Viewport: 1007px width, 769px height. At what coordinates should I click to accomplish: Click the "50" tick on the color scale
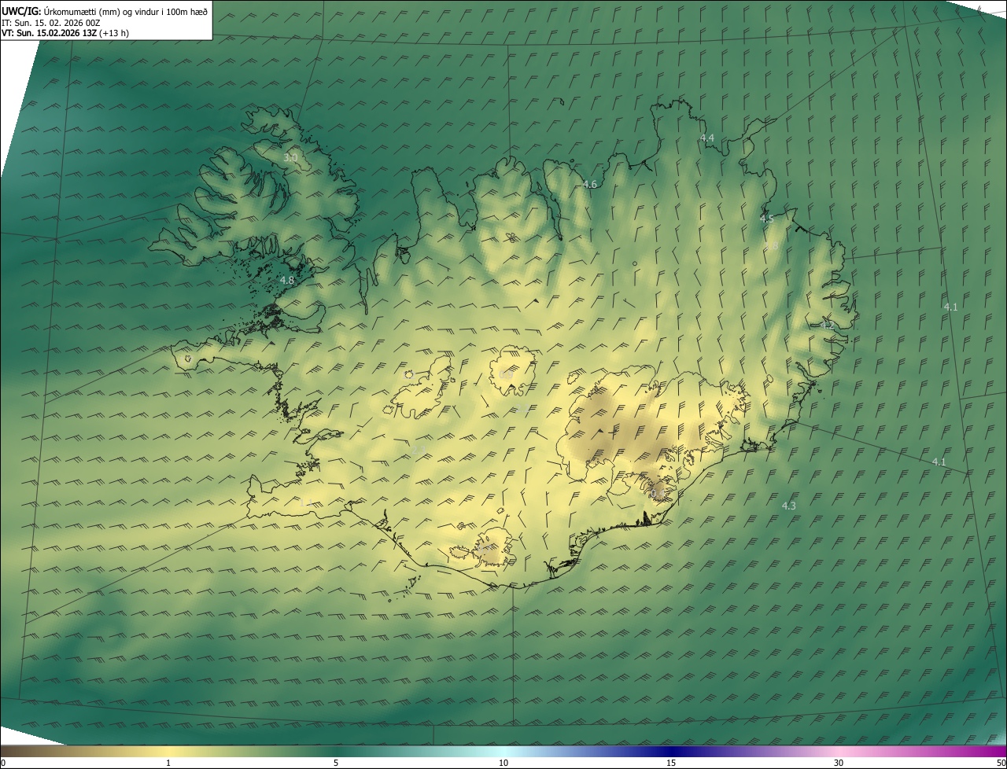(1001, 763)
